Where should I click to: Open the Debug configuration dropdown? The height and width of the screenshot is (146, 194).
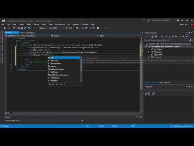(44, 28)
